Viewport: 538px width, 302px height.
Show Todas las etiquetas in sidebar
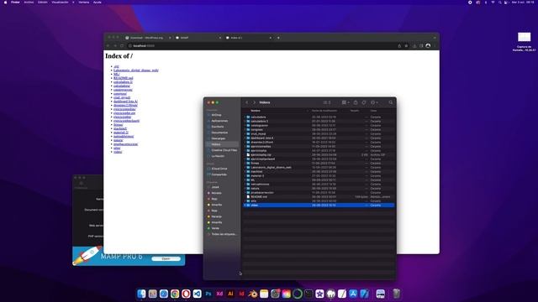224,234
